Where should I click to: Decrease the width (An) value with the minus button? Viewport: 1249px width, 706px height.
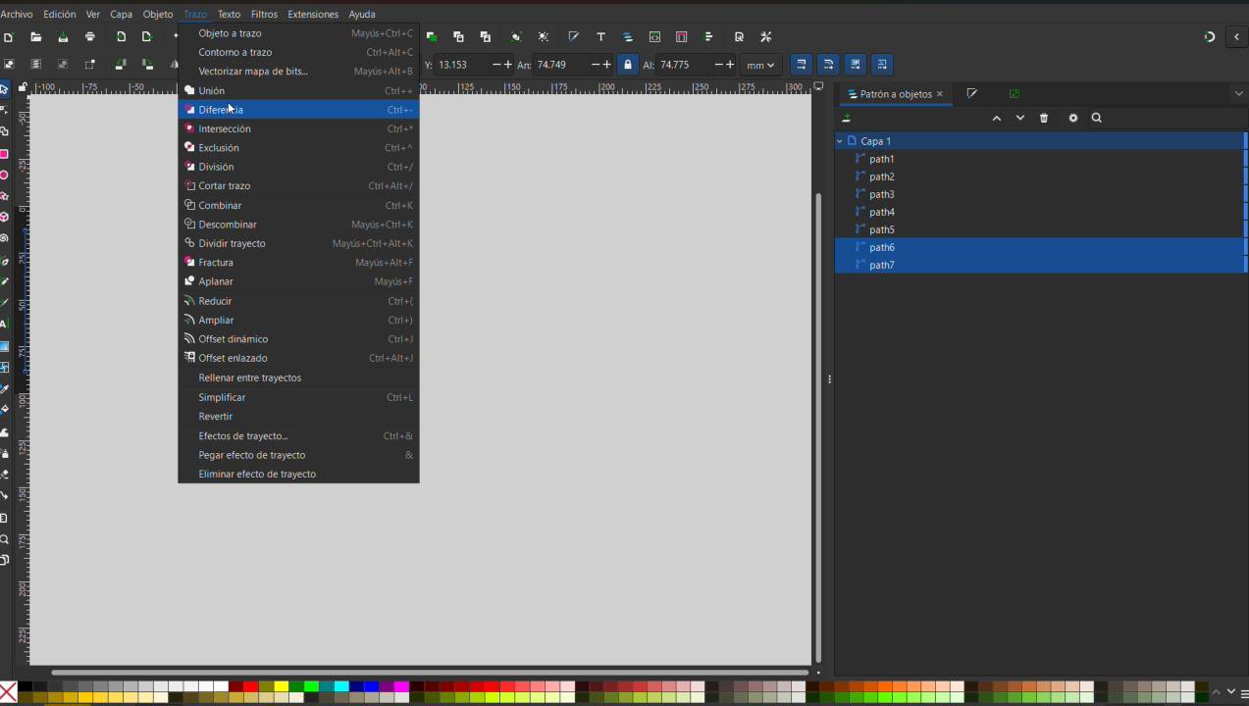595,65
